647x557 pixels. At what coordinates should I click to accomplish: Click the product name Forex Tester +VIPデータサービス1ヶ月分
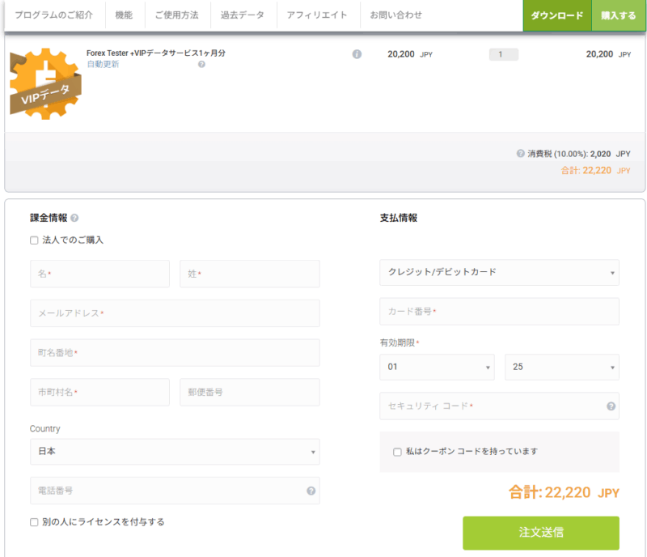[156, 53]
